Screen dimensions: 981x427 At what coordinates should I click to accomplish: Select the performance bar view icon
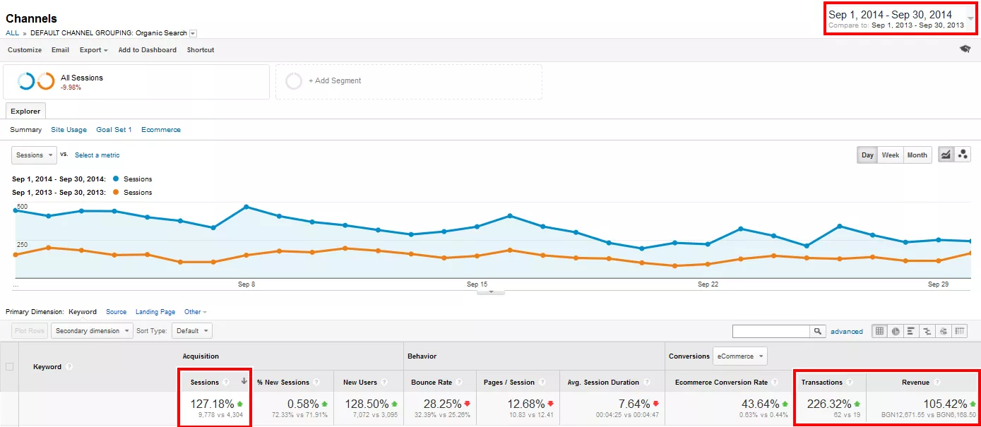coord(912,331)
